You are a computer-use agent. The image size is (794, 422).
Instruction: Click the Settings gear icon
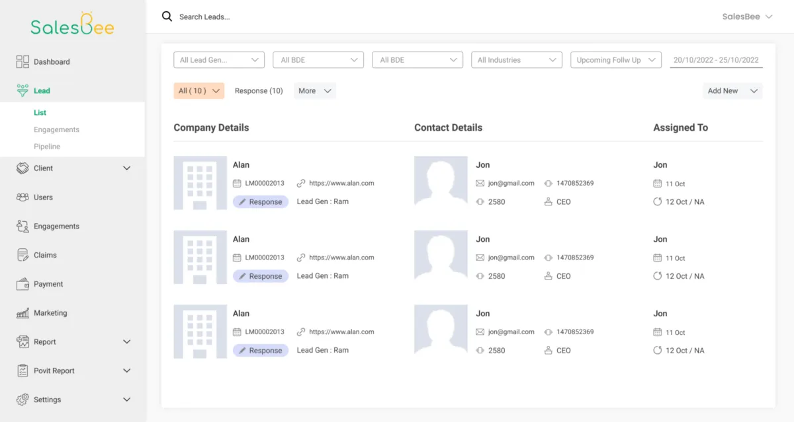pyautogui.click(x=22, y=400)
